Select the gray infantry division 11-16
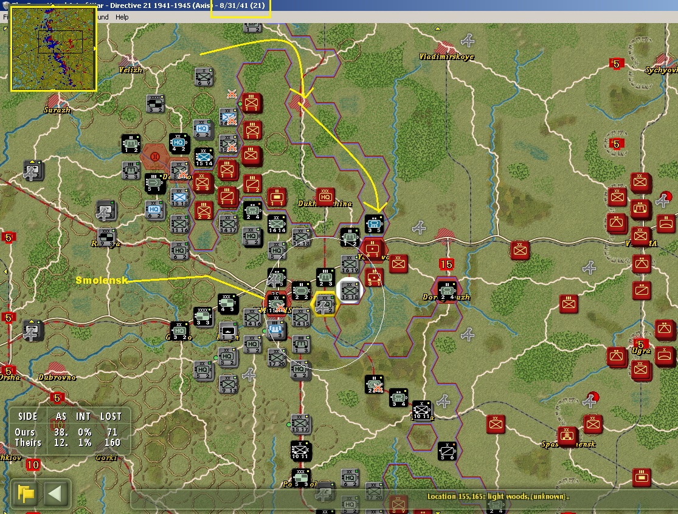The width and height of the screenshot is (678, 514). [x=179, y=224]
